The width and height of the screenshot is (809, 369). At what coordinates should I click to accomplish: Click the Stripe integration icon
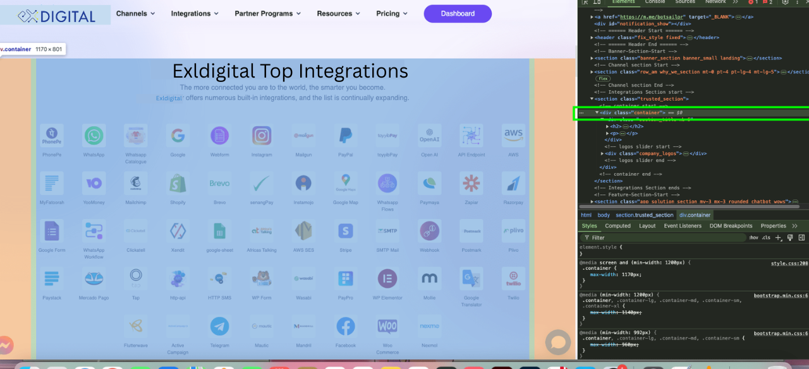tap(346, 231)
